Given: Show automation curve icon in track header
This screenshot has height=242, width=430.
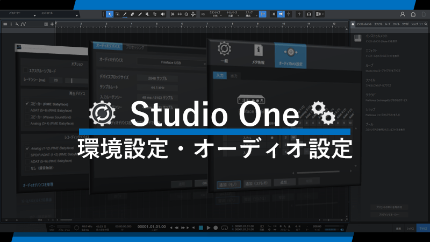Looking at the screenshot, I should click(24, 24).
